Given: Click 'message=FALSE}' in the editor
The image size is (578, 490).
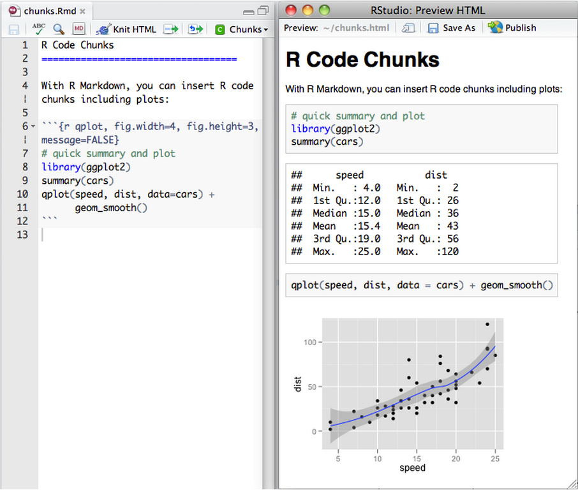Looking at the screenshot, I should click(x=80, y=140).
